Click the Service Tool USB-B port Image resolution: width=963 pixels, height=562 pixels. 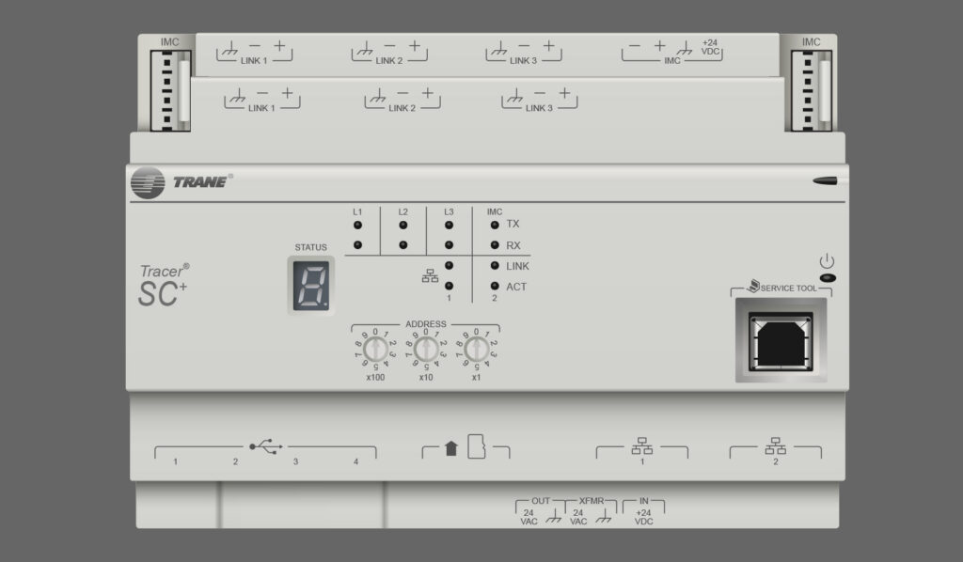[781, 341]
